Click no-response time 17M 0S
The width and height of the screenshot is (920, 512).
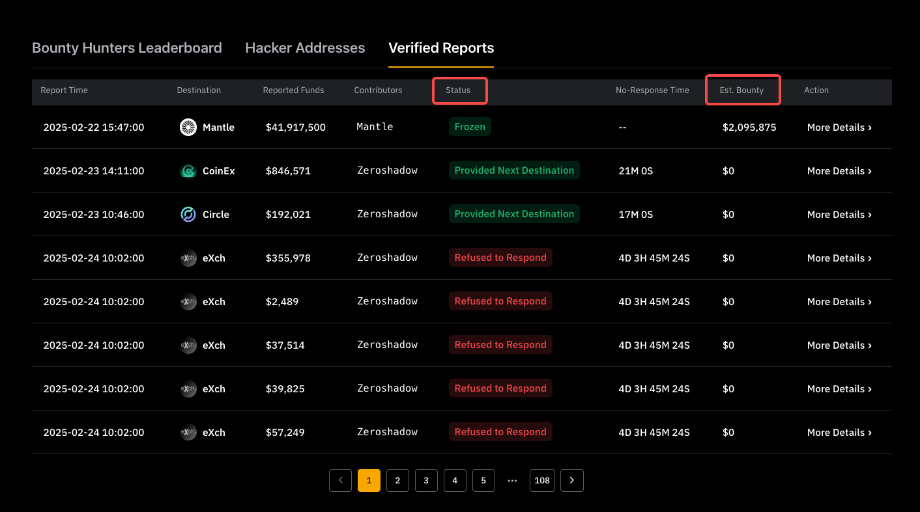pyautogui.click(x=636, y=215)
